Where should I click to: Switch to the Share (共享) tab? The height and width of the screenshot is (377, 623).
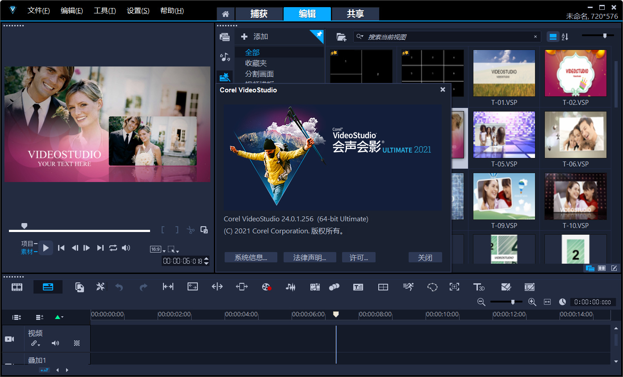coord(355,14)
